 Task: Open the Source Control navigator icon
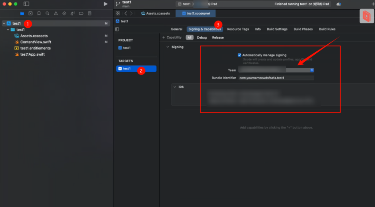tap(31, 13)
